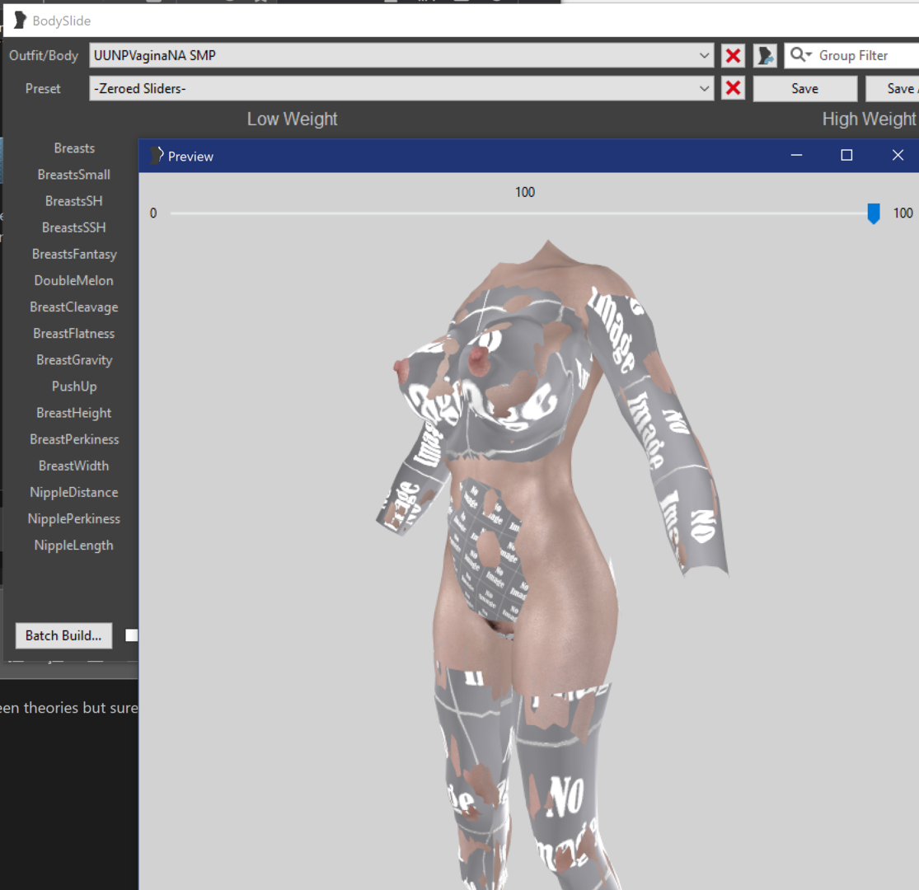Maximize the Preview window
Viewport: 919px width, 890px height.
point(846,155)
